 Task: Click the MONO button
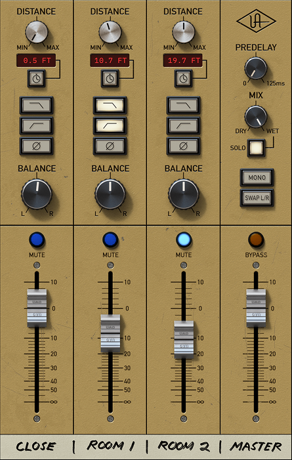[x=257, y=177]
